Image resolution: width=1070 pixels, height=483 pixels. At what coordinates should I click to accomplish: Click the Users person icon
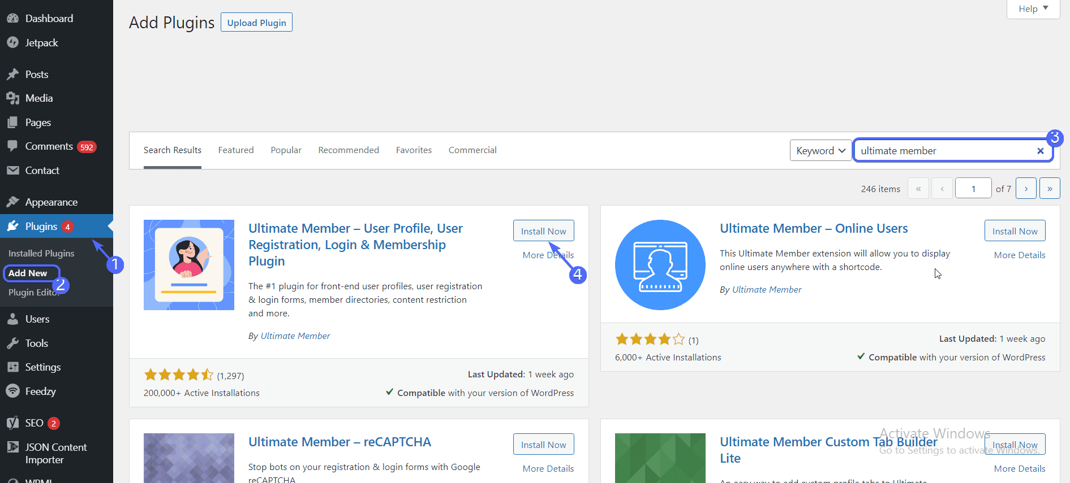[x=12, y=319]
